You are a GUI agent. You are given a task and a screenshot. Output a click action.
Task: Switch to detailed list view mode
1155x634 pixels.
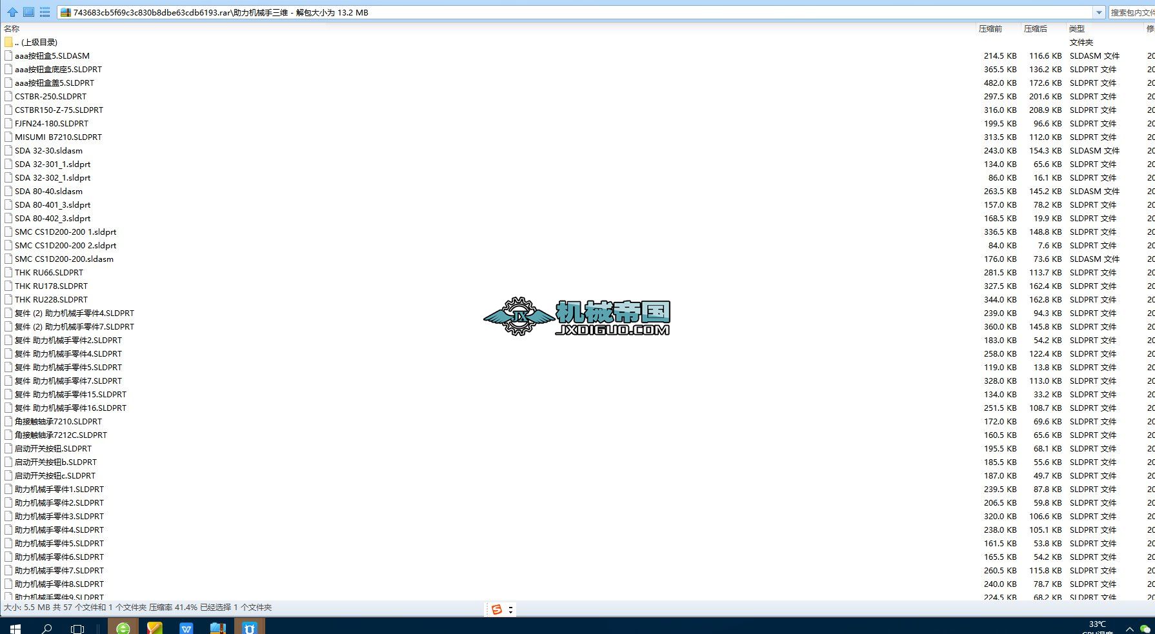click(x=45, y=12)
